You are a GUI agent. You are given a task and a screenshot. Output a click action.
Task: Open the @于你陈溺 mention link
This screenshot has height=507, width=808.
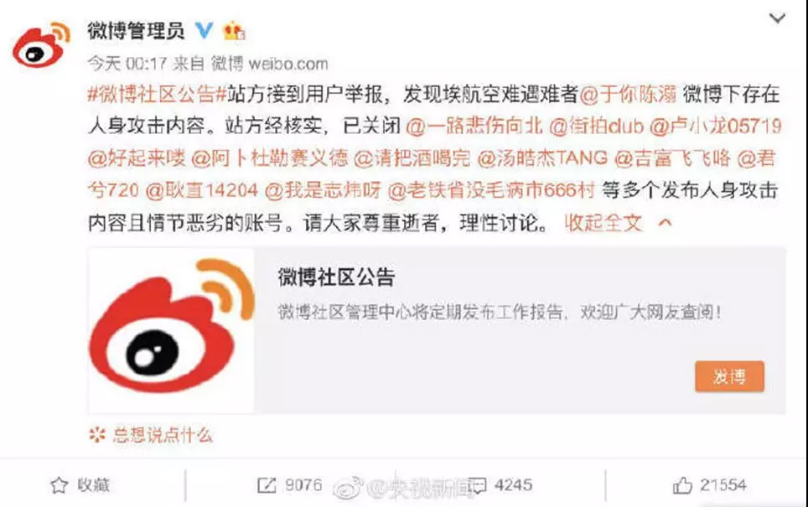(x=628, y=95)
